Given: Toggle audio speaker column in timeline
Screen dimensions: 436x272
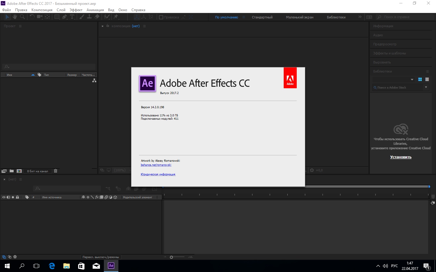Looking at the screenshot, I should click(x=8, y=197).
